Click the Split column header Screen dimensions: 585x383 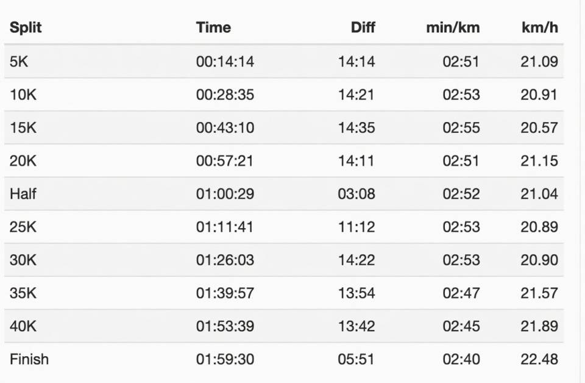(26, 27)
